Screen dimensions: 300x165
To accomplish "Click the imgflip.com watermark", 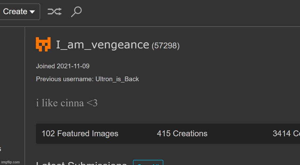I will (11, 162).
